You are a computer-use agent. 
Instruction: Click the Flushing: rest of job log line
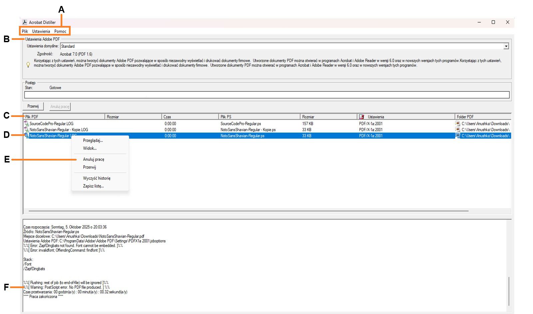click(x=66, y=283)
